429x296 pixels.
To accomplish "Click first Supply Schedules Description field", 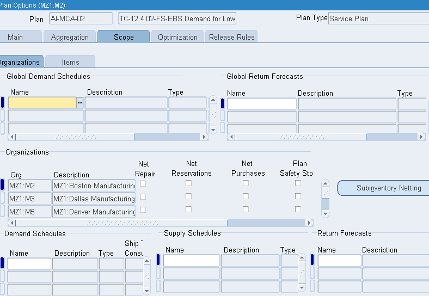I will point(250,261).
